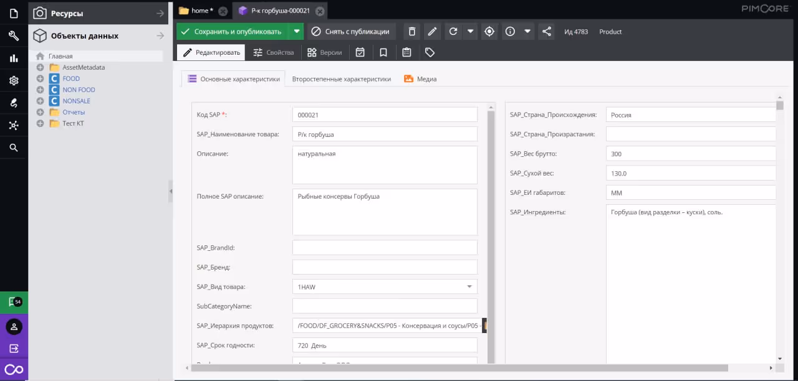Screen dimensions: 798x381
Task: Open save options arrow next to Сохранить
Action: tap(297, 32)
